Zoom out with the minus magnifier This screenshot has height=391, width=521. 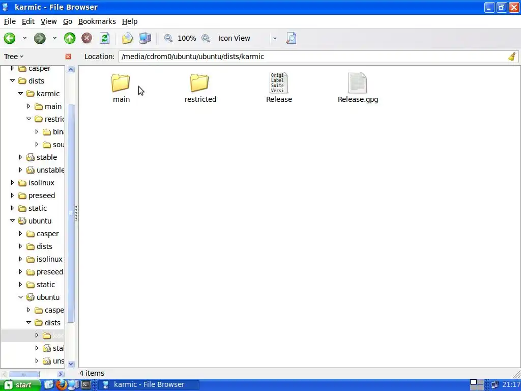tap(168, 38)
